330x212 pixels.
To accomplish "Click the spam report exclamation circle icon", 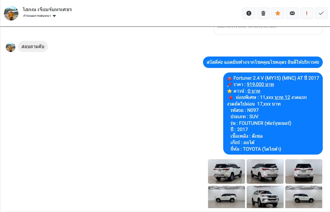I will pos(249,13).
